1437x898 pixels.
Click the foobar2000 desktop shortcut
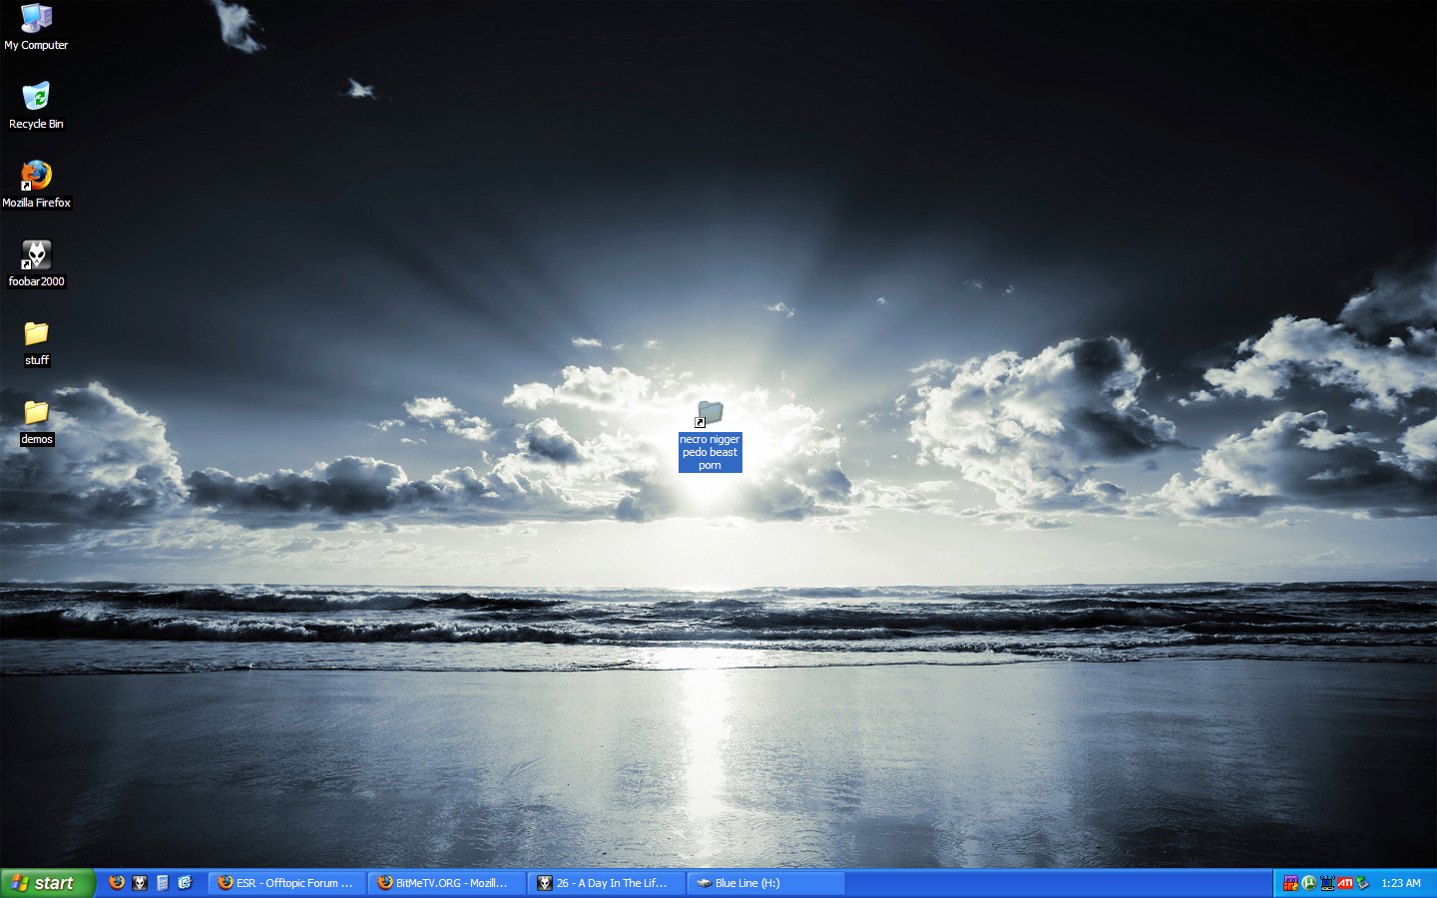36,256
